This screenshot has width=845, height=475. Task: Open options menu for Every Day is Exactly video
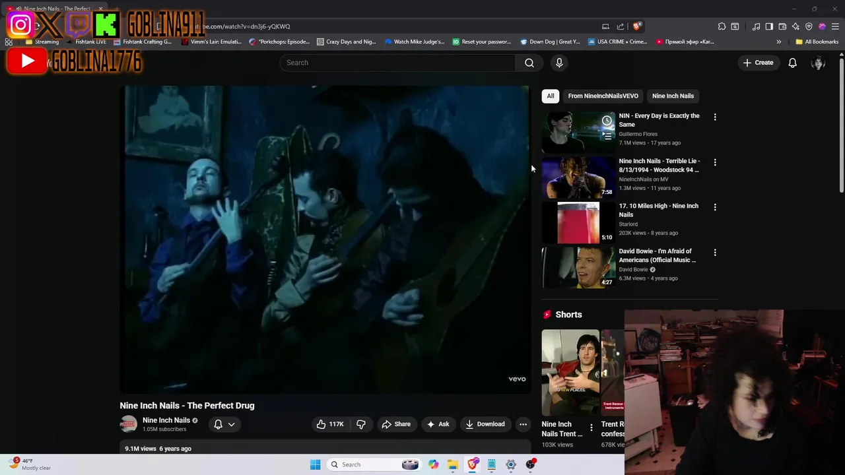click(715, 117)
